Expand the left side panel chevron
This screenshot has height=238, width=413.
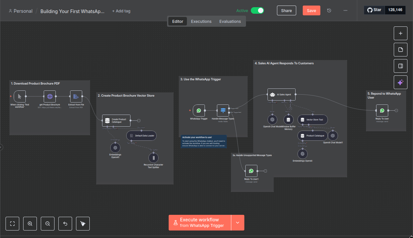click(x=1, y=147)
